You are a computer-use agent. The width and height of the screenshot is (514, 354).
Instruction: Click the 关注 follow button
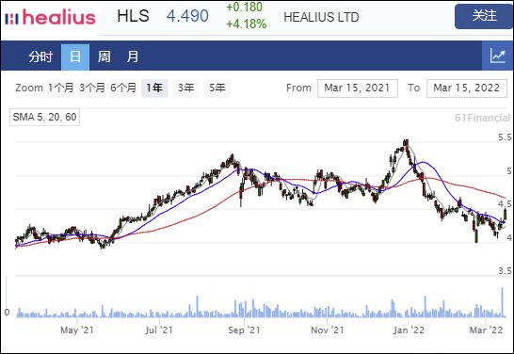tap(484, 16)
